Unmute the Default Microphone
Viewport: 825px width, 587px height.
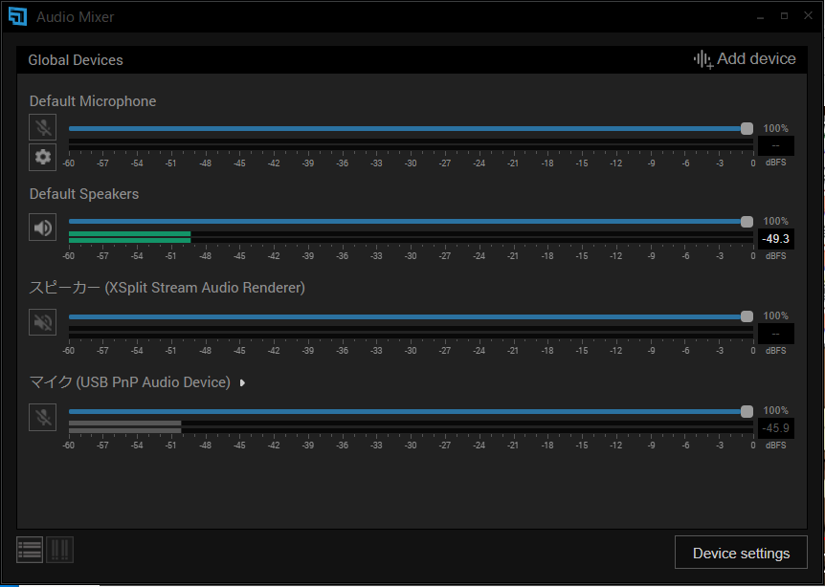[x=43, y=127]
